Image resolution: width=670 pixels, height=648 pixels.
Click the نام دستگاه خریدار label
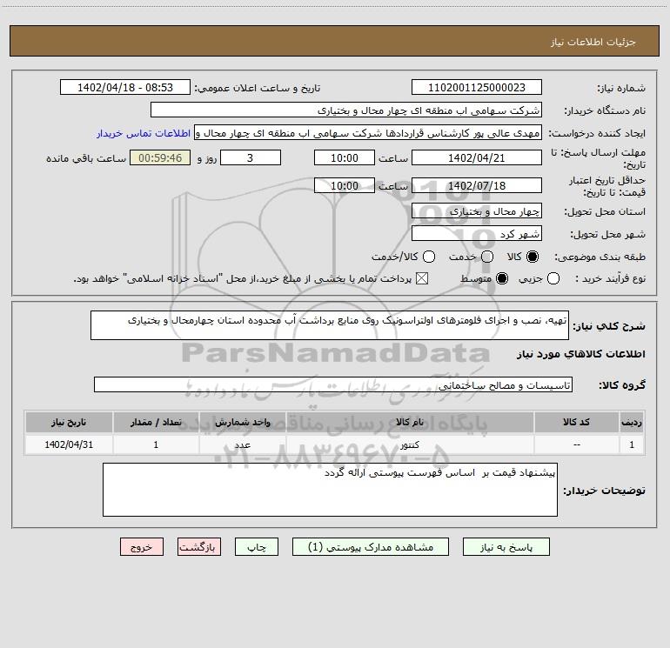tap(605, 111)
